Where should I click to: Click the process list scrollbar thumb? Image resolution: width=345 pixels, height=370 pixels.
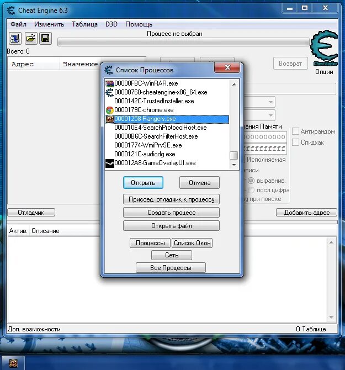tap(233, 156)
